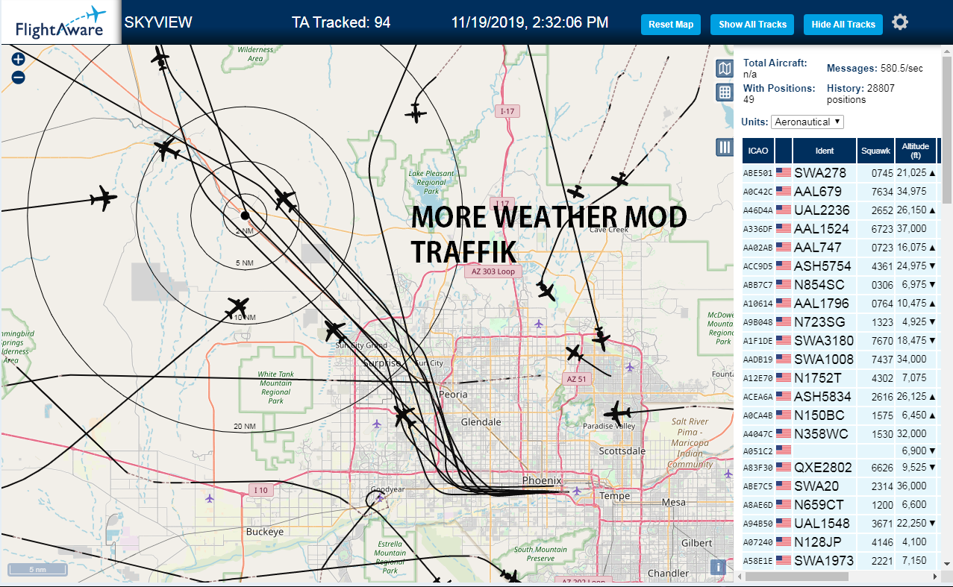Select the aircraft over Paradise Valley
The image size is (953, 587).
pos(616,412)
